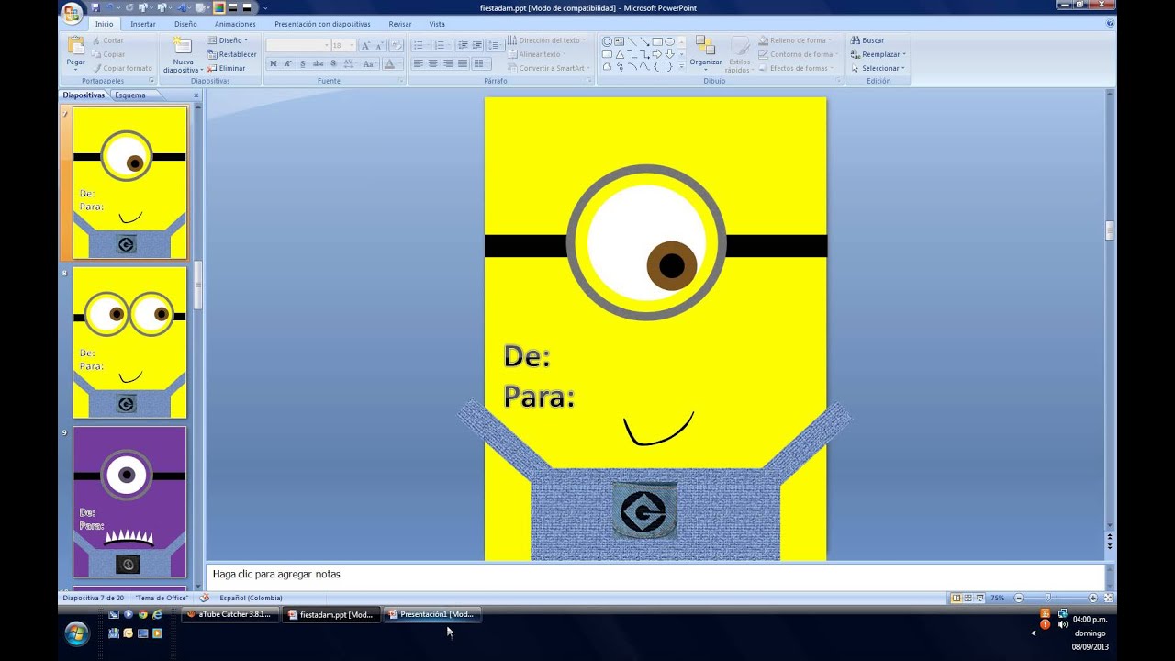
Task: Toggle italic (K) formatting
Action: pos(287,63)
